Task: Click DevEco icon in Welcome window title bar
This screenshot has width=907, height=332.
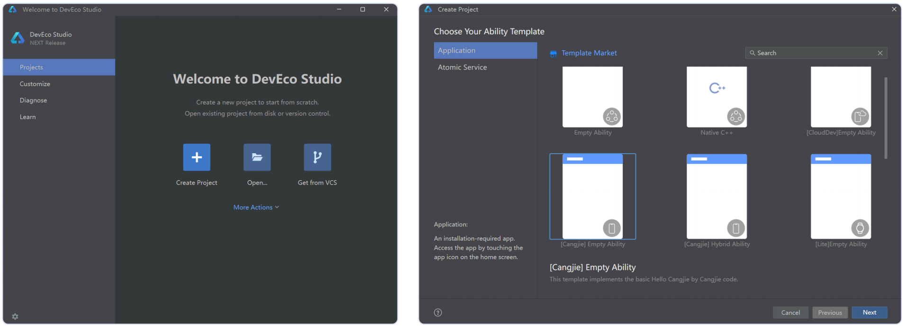Action: pos(13,9)
